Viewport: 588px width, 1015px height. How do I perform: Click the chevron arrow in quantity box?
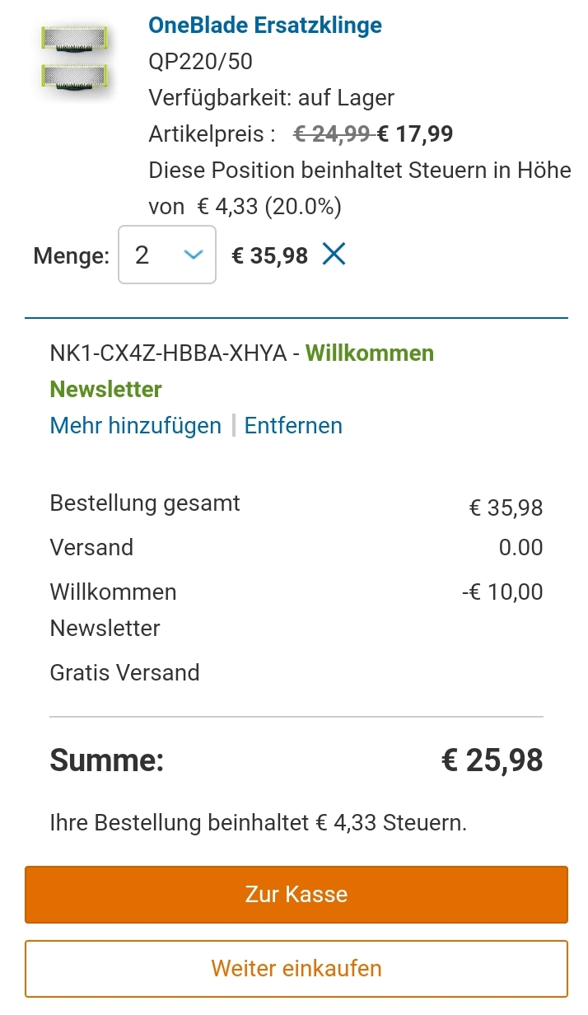[x=193, y=255]
